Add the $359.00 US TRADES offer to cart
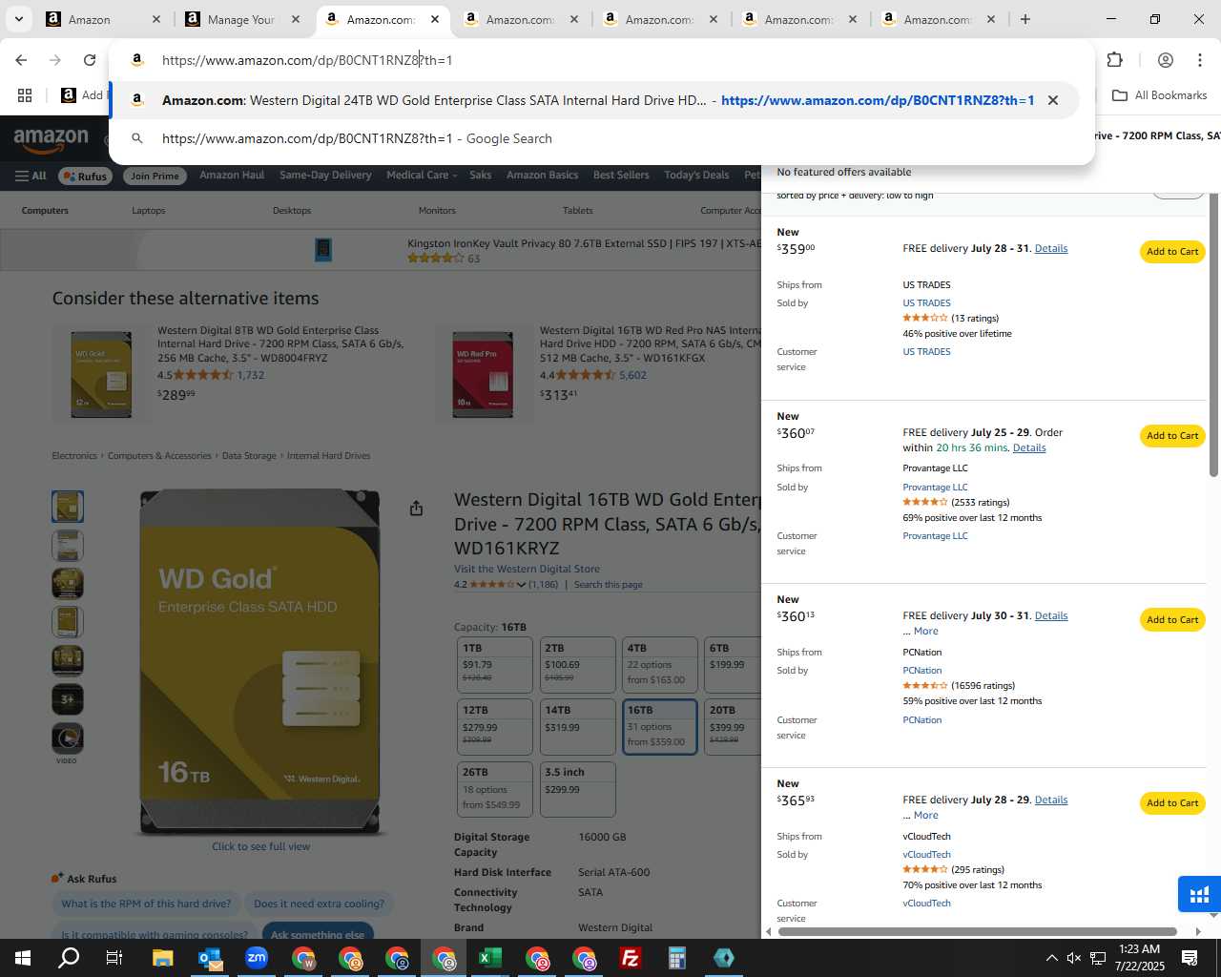 tap(1172, 252)
